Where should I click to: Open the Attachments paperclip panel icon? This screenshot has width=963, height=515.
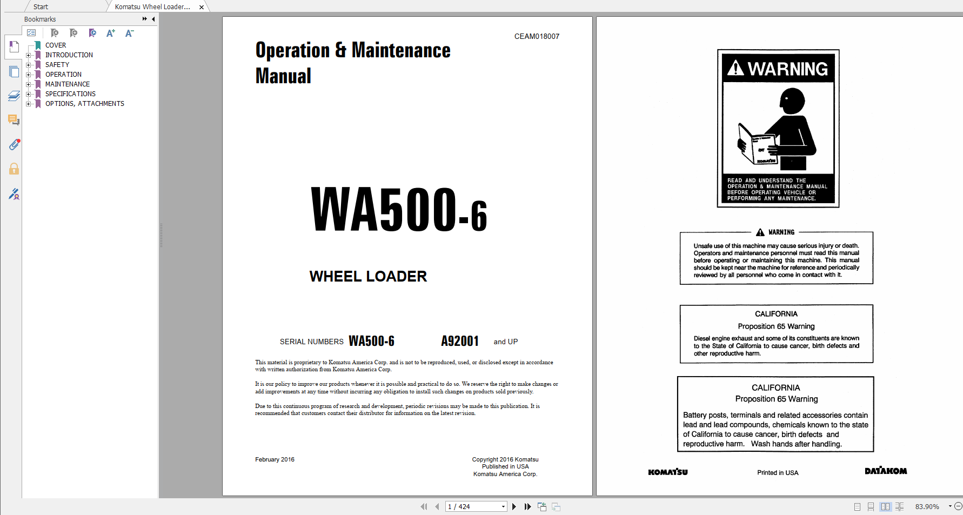coord(14,144)
